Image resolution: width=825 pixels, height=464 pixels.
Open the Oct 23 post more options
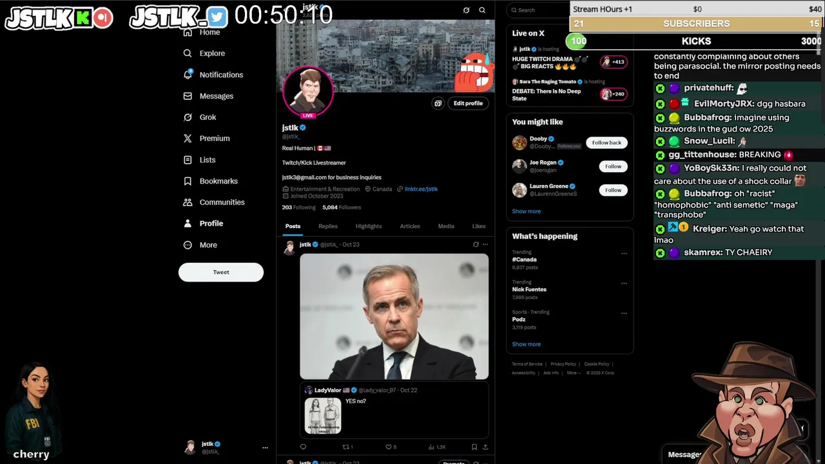point(485,244)
